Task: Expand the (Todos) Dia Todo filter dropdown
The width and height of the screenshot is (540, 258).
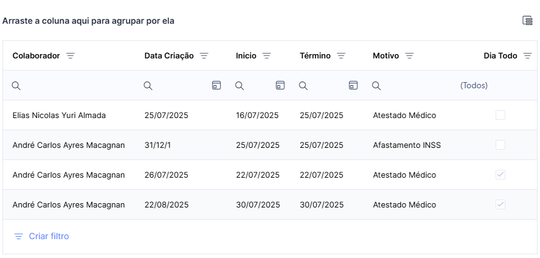Action: [474, 85]
